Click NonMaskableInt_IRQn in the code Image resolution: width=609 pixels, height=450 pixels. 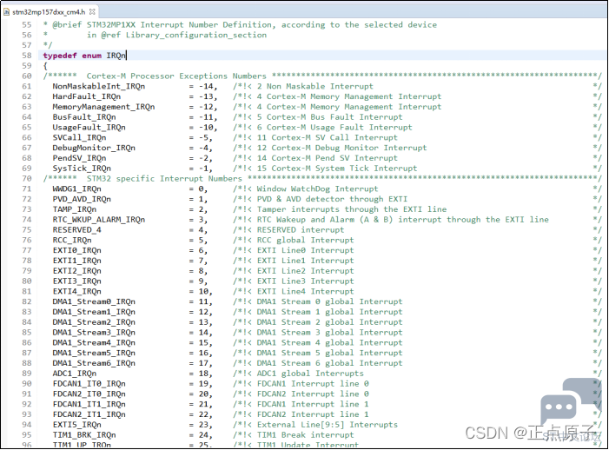[x=97, y=87]
